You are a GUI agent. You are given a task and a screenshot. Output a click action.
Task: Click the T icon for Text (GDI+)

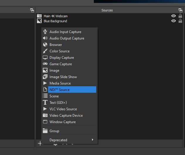[x=45, y=102]
